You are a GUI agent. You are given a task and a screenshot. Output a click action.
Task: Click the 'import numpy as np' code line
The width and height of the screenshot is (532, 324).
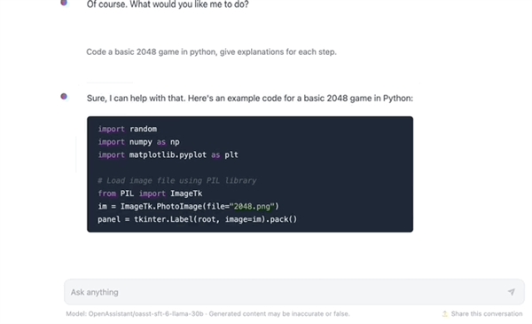[138, 142]
